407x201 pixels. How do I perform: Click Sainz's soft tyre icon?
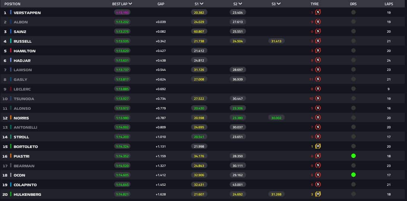coord(318,32)
